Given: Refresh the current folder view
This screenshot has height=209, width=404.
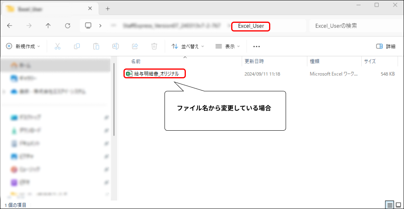Looking at the screenshot, I should tap(67, 26).
